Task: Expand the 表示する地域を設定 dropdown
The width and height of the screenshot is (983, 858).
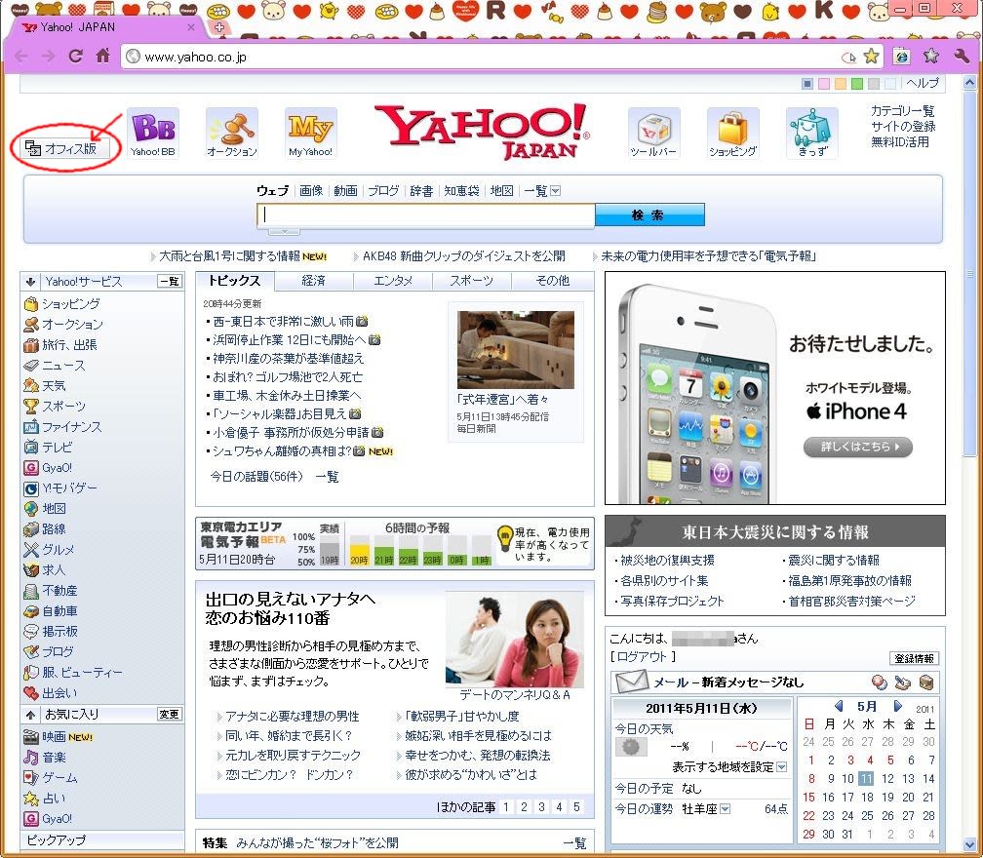Action: click(781, 767)
